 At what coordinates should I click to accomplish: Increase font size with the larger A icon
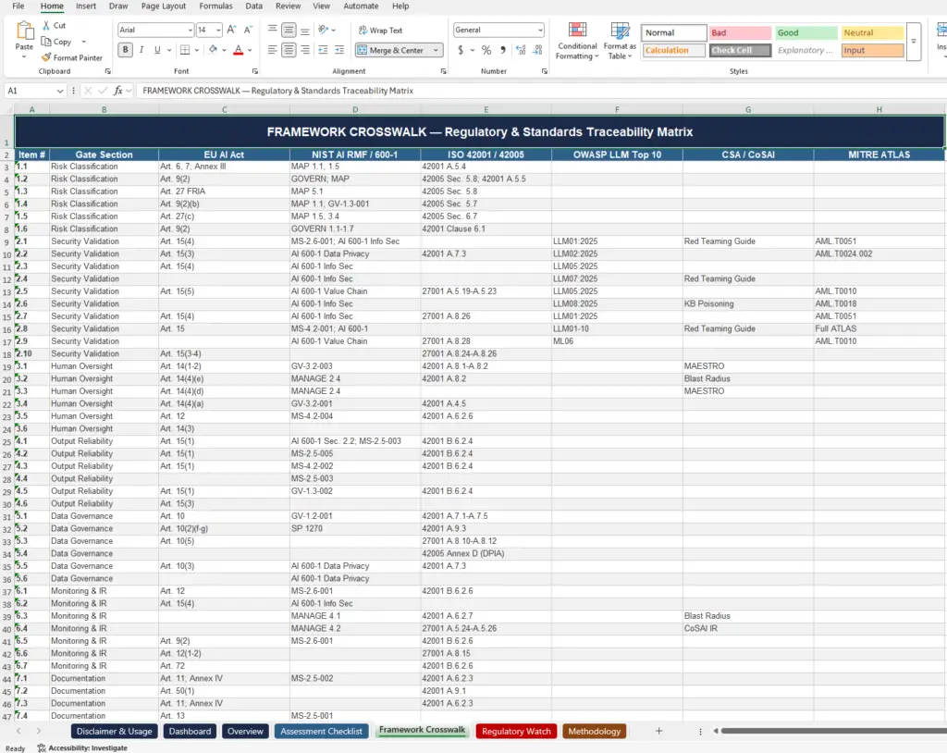[231, 31]
